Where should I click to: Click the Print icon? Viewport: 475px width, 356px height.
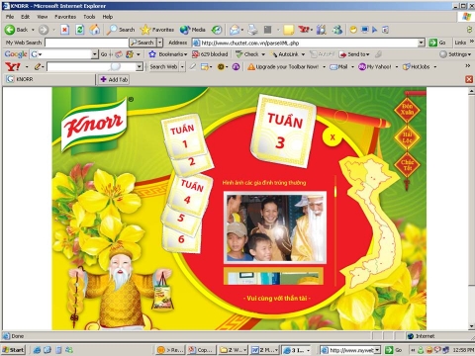252,30
